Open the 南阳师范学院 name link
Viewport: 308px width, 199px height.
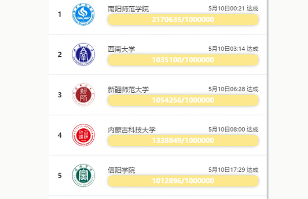(128, 9)
